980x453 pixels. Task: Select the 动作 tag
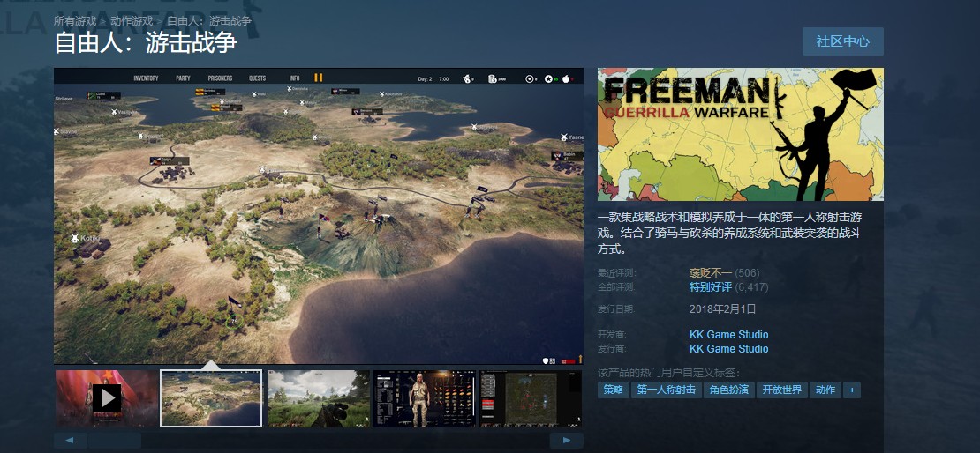click(x=825, y=390)
